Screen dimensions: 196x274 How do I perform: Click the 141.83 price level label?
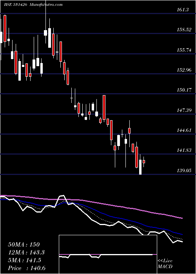(185, 150)
